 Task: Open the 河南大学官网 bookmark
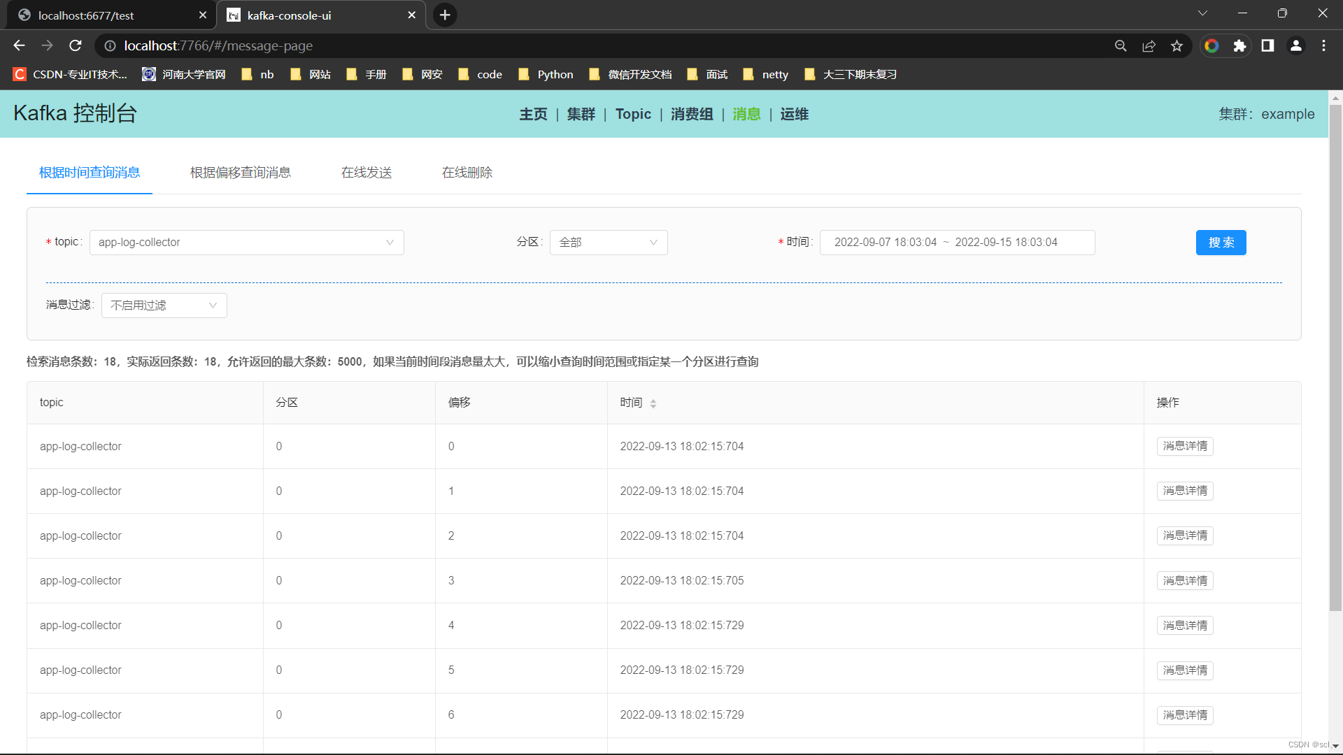click(x=184, y=74)
